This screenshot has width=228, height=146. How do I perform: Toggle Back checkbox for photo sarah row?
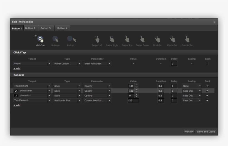(207, 91)
